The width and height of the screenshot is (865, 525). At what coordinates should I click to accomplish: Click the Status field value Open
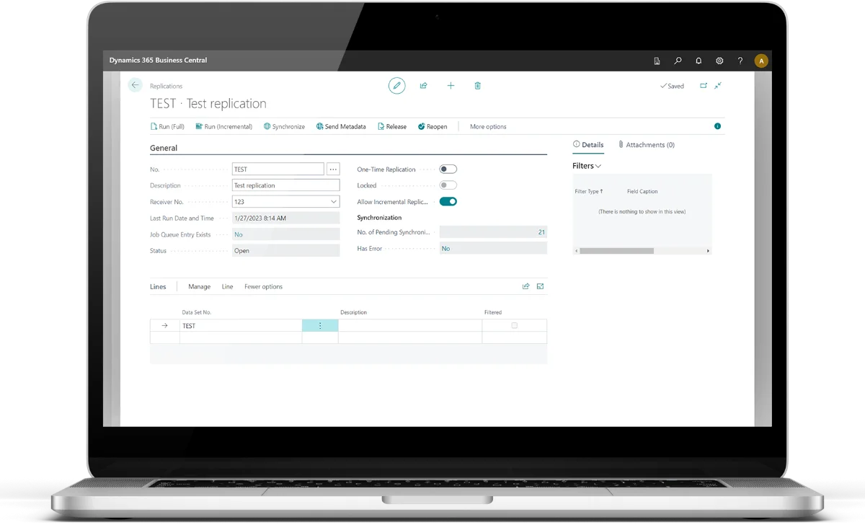pyautogui.click(x=285, y=251)
